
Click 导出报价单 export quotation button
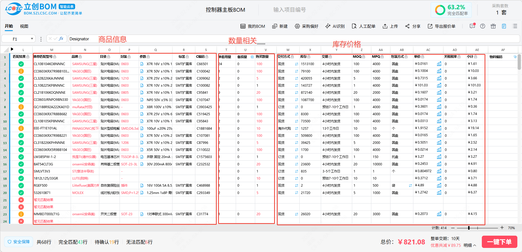coord(441,26)
